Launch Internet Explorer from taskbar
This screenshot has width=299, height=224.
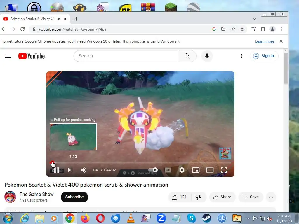coord(25,218)
